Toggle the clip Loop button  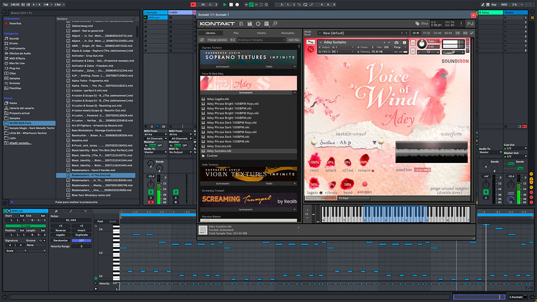(x=25, y=226)
